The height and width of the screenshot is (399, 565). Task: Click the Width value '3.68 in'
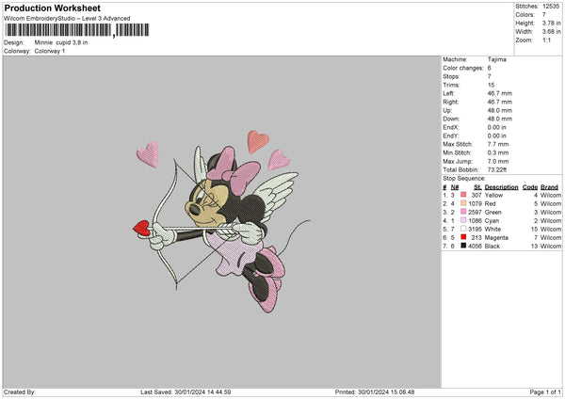551,32
